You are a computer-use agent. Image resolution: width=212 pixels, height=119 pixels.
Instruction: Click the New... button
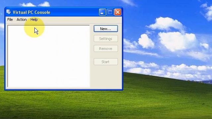(106, 29)
